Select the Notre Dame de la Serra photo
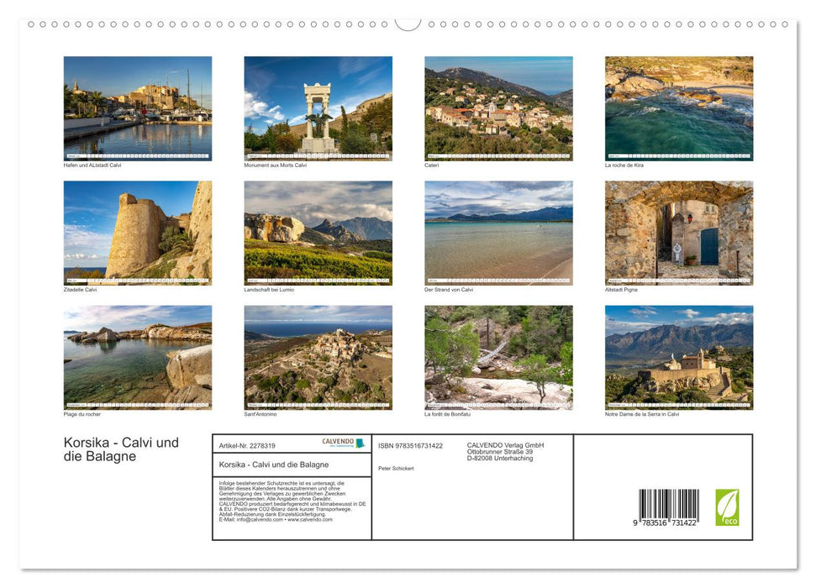816x588 pixels. 679,357
